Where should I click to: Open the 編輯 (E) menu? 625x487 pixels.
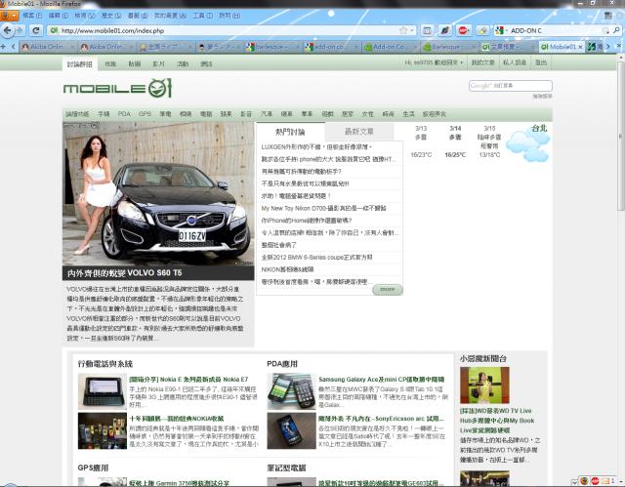click(x=59, y=16)
